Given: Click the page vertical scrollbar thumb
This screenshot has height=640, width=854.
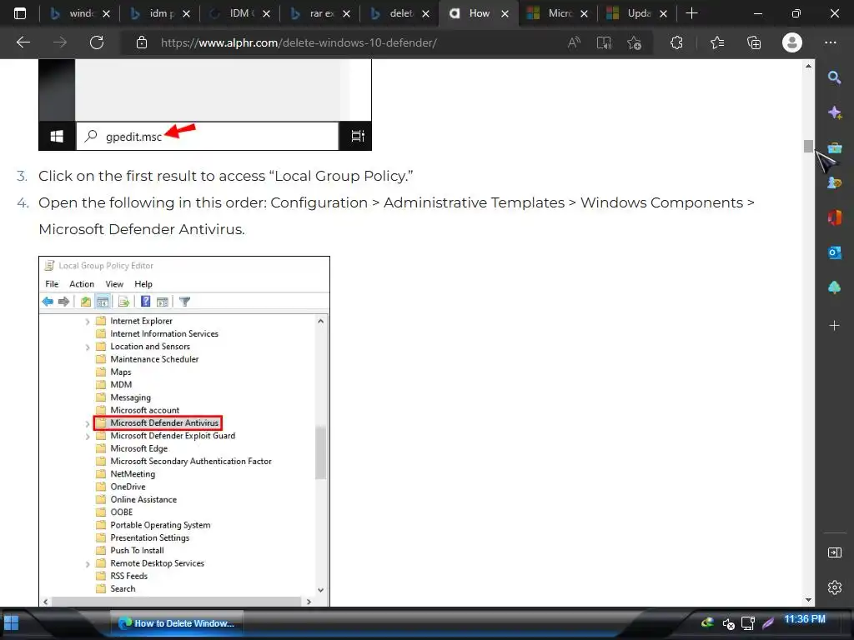Looking at the screenshot, I should point(808,147).
